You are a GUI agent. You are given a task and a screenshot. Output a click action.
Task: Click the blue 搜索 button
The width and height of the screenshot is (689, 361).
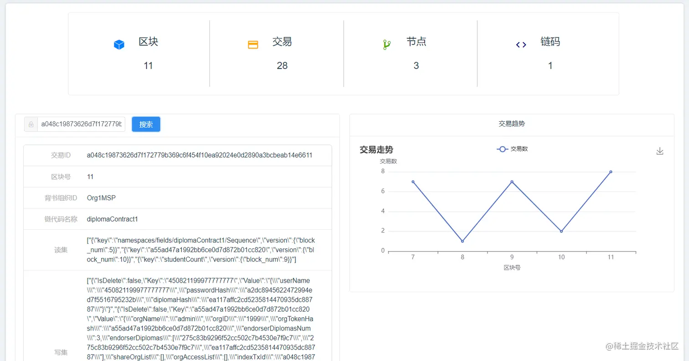(146, 124)
